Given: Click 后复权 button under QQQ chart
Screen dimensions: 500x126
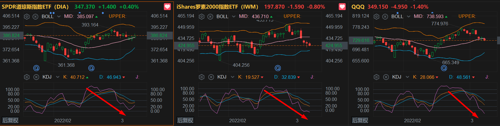Looking at the screenshot, I should click(360, 120).
